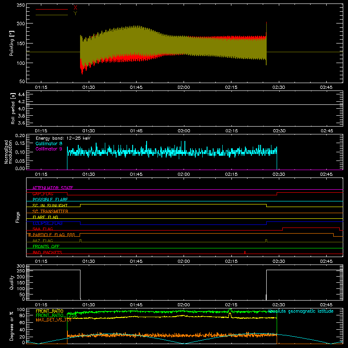Viewport: 348px width, 348px height.
Task: Click the FLARE_FLAG label
Action: tap(45, 217)
